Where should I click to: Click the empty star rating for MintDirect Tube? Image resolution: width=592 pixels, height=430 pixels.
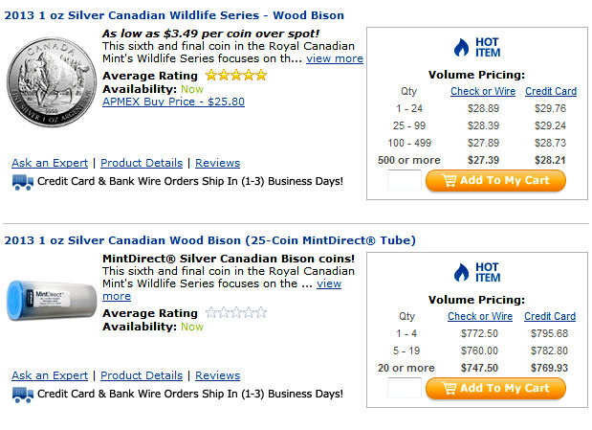(x=236, y=313)
